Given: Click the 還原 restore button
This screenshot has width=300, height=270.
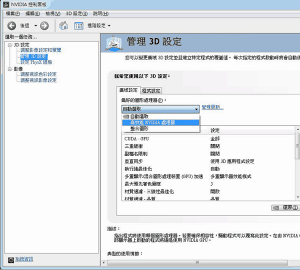Looking at the screenshot, I should coord(285,208).
